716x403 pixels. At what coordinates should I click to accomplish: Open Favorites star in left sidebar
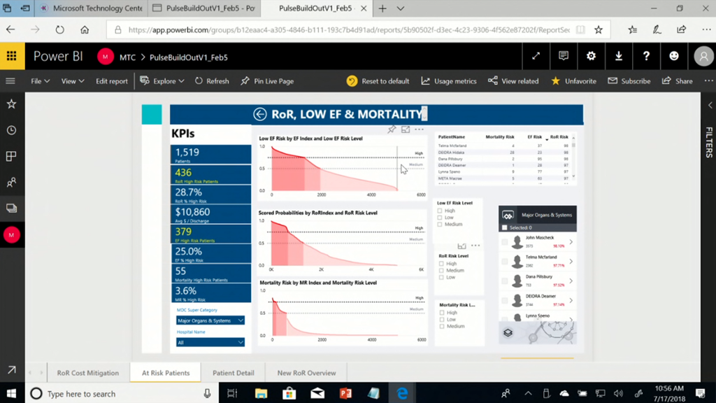tap(11, 104)
